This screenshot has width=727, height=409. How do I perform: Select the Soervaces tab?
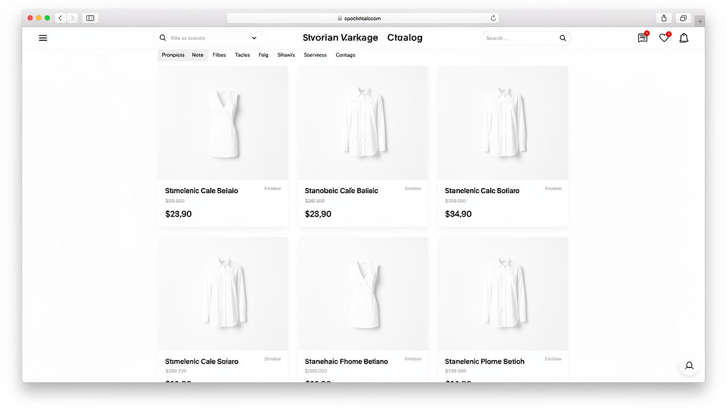(x=315, y=55)
